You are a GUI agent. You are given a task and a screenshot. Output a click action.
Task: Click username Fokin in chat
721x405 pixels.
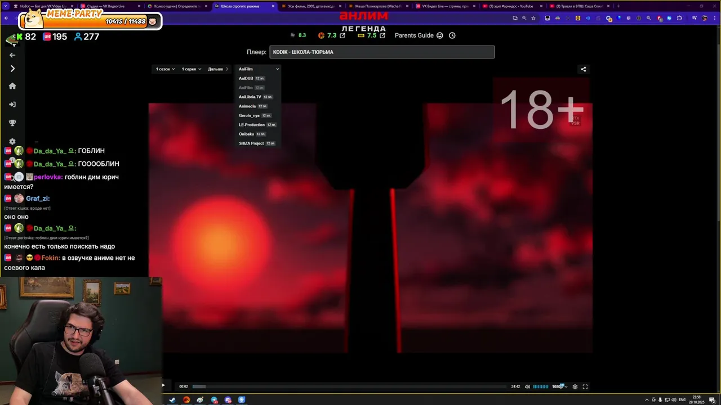[x=51, y=258]
